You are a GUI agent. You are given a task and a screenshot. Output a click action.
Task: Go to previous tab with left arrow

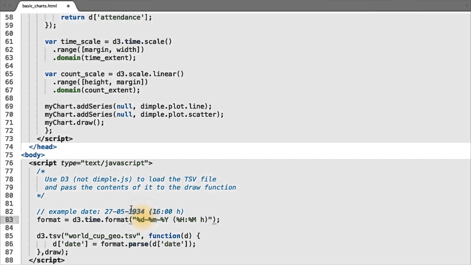click(x=5, y=6)
